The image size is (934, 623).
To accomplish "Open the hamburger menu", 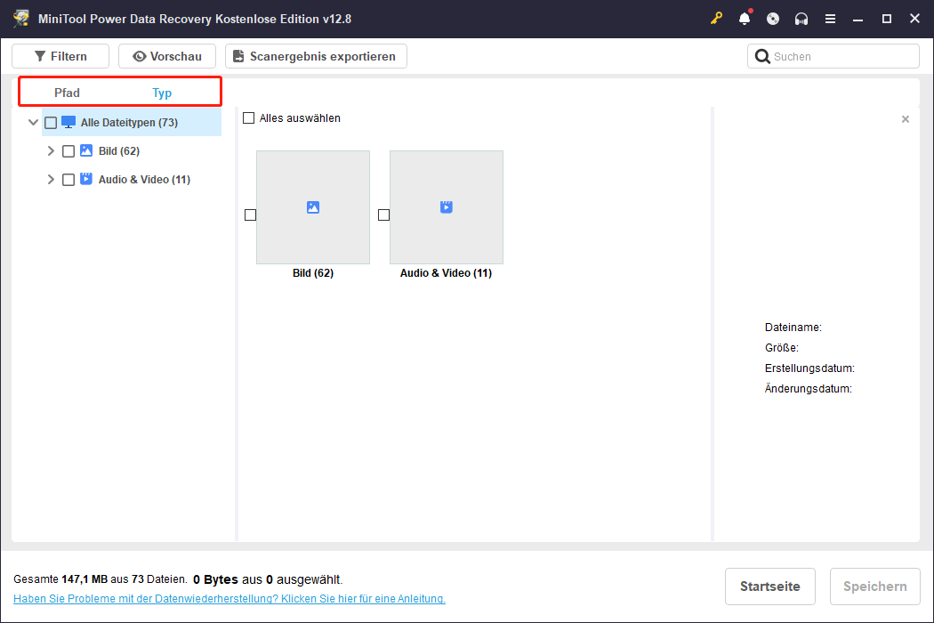I will click(830, 18).
